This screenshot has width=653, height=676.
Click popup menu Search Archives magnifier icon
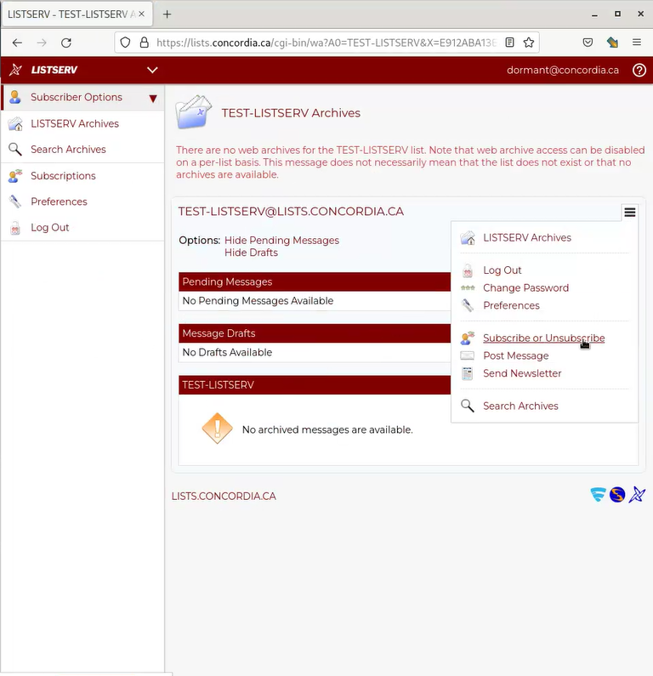(468, 406)
